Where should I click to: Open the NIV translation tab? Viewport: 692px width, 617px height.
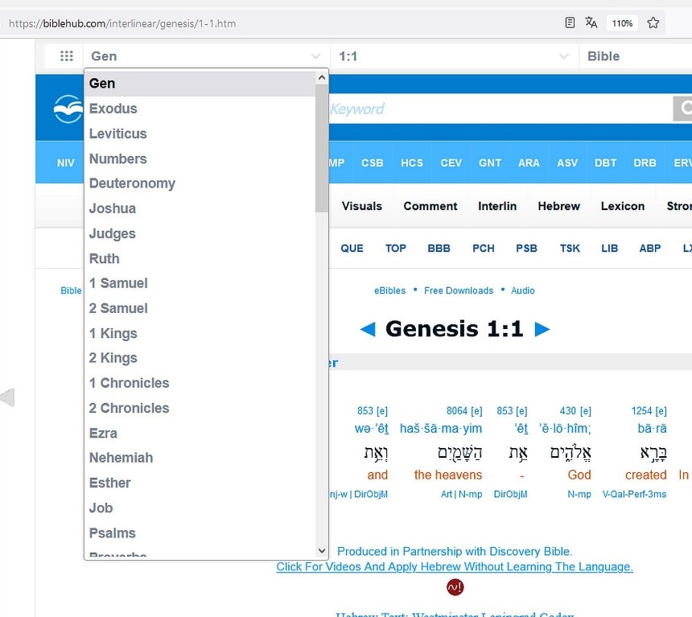tap(66, 162)
